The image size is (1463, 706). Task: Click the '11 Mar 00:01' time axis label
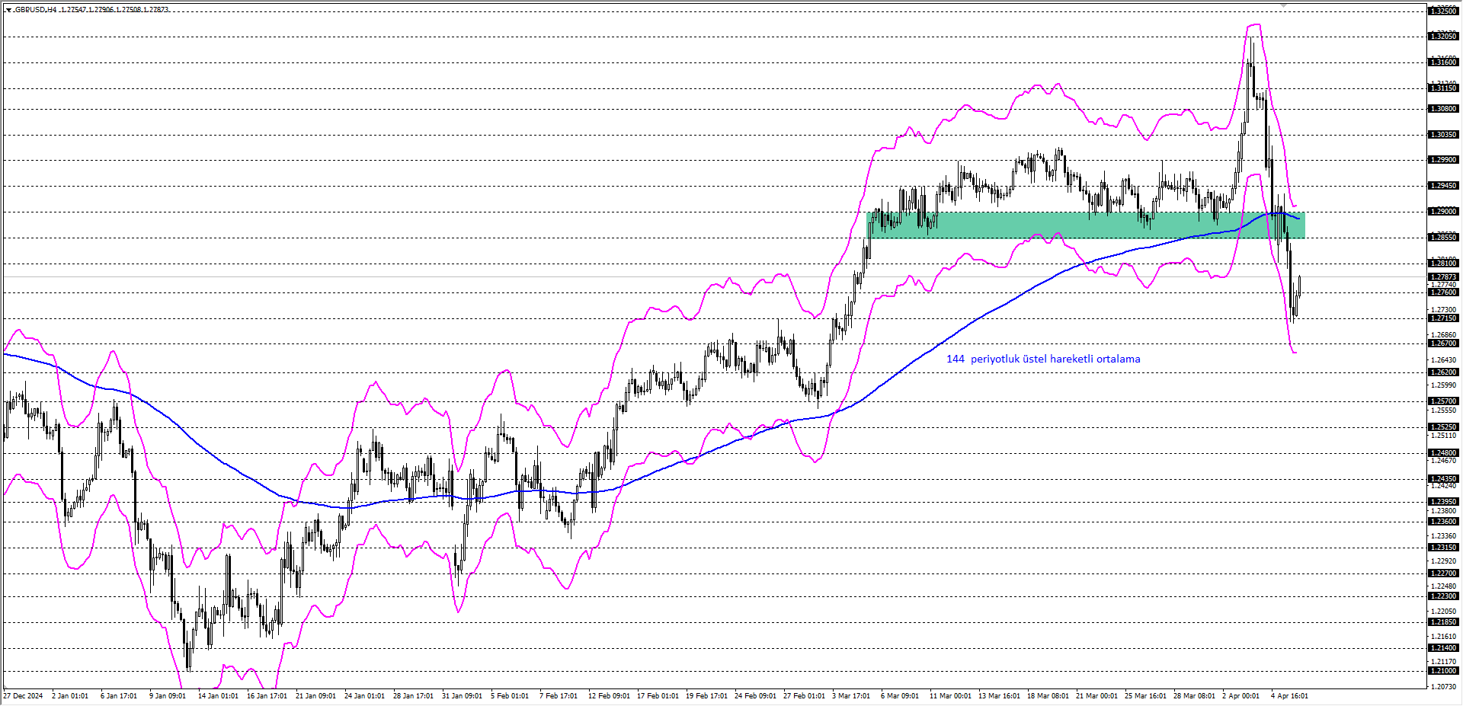(950, 696)
